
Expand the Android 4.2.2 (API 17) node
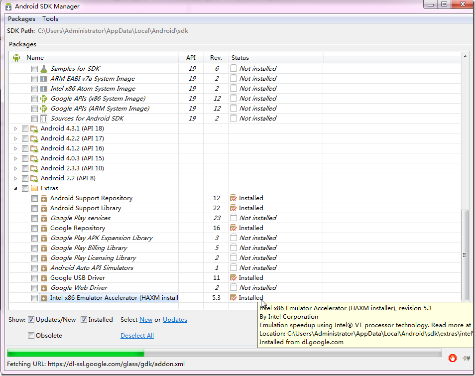16,139
